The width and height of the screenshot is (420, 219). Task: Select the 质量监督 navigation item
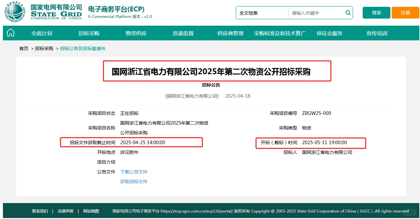tap(183, 33)
